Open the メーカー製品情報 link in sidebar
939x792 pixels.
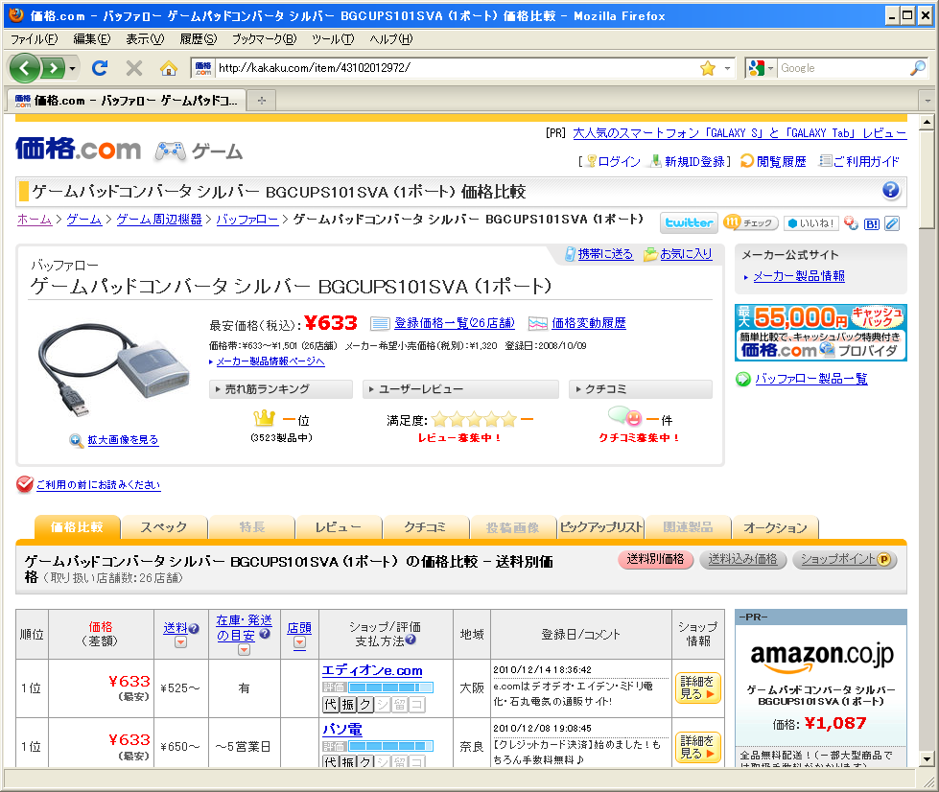(799, 276)
